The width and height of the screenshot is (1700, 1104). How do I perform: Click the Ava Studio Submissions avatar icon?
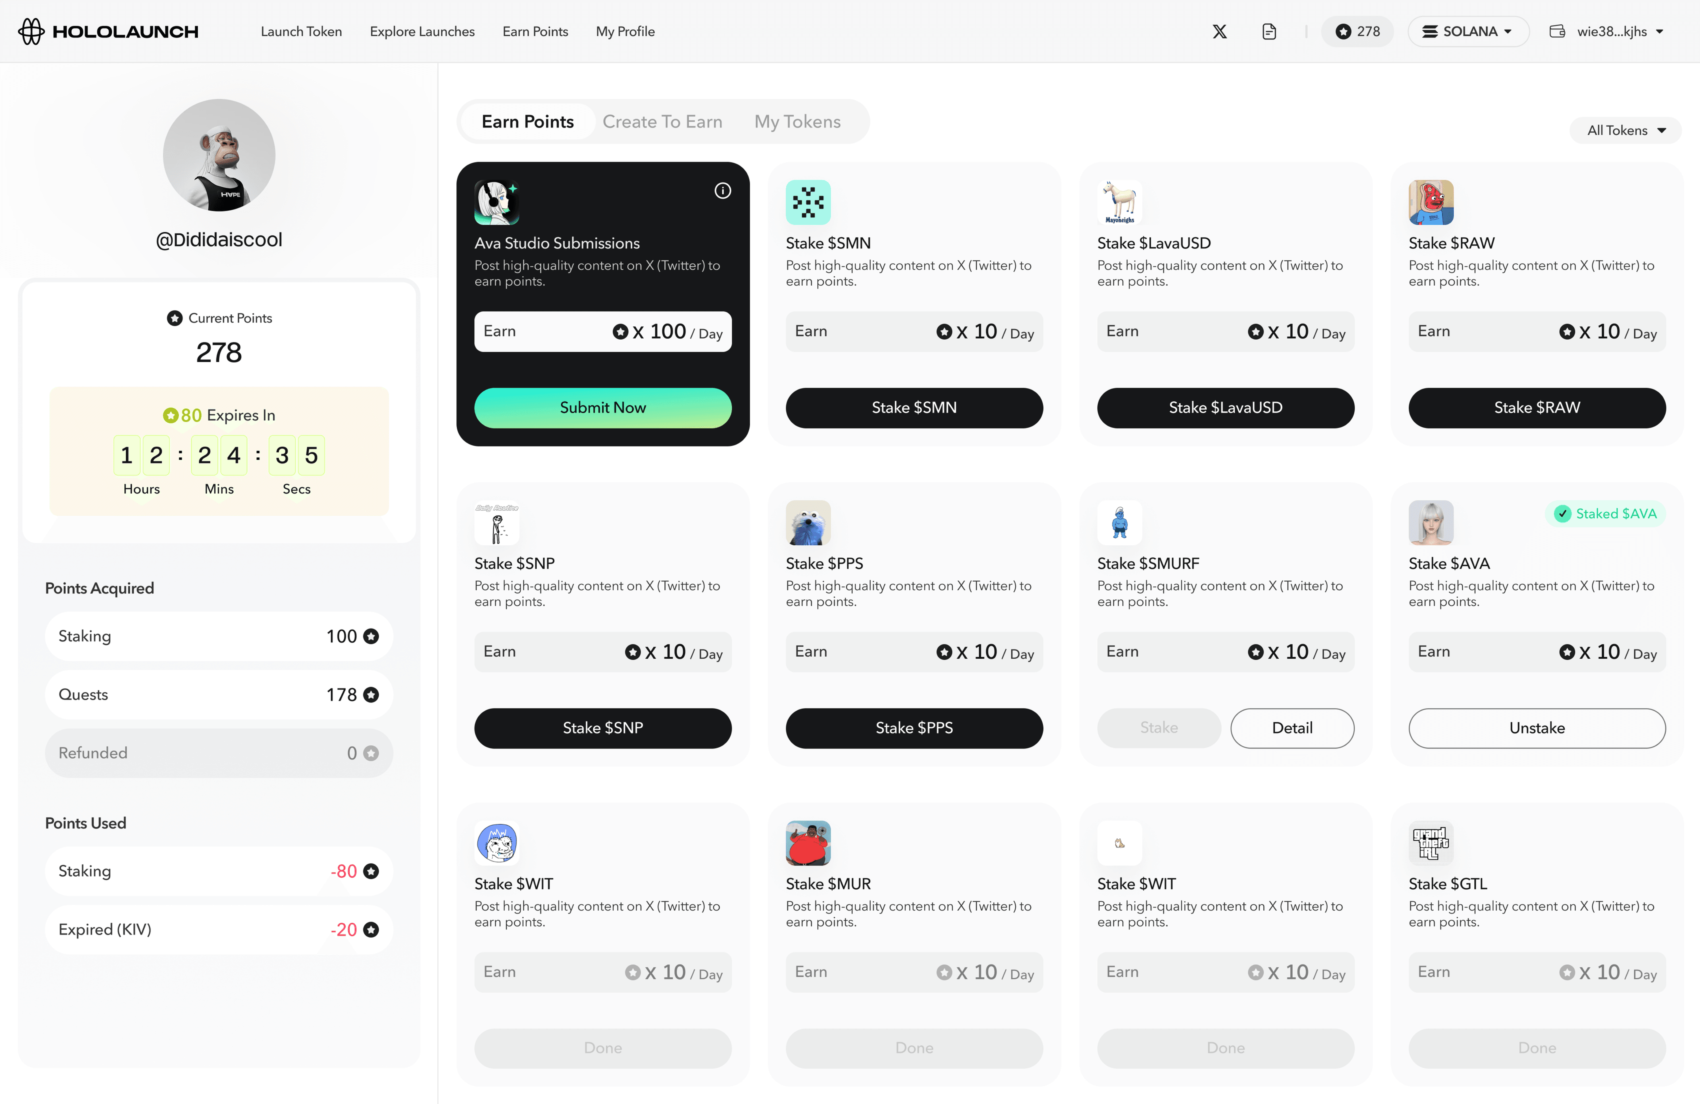click(x=496, y=202)
